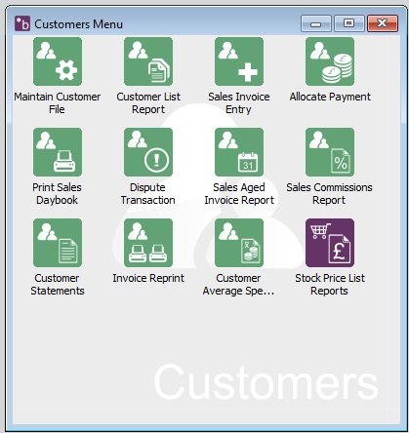Open the Maintain Customer File icon
The height and width of the screenshot is (433, 409).
(58, 61)
